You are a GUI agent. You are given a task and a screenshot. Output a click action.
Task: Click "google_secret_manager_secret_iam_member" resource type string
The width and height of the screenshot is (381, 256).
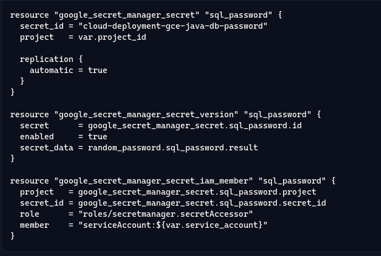[x=153, y=181]
